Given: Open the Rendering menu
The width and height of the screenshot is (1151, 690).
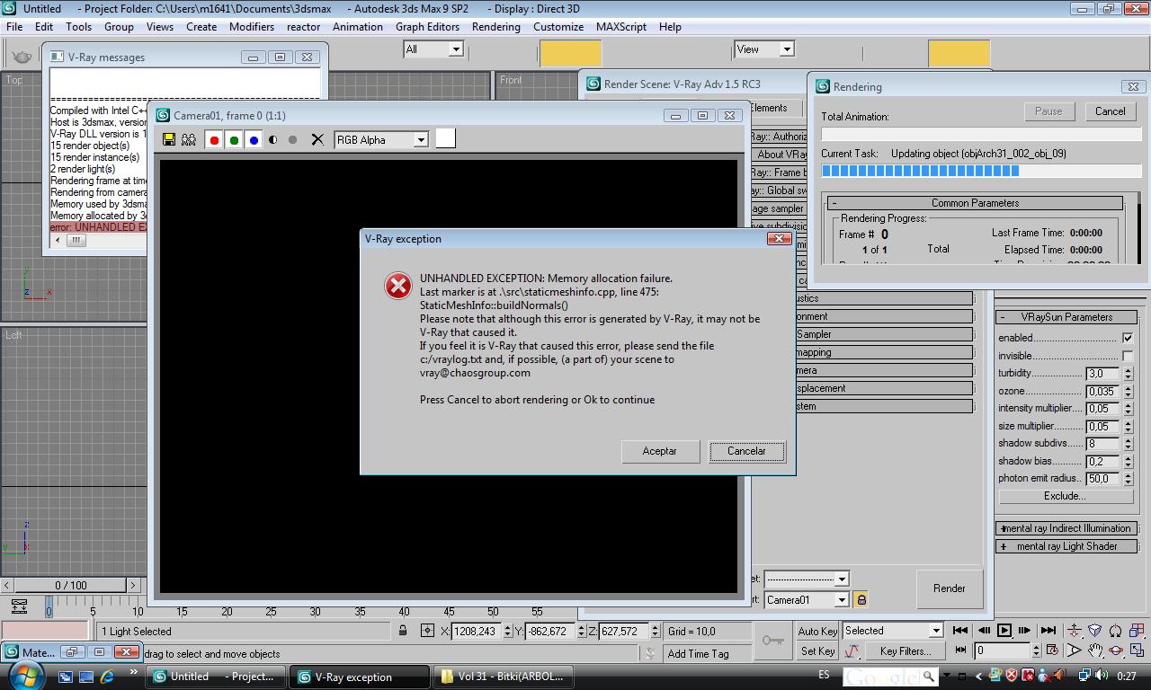Looking at the screenshot, I should 496,26.
